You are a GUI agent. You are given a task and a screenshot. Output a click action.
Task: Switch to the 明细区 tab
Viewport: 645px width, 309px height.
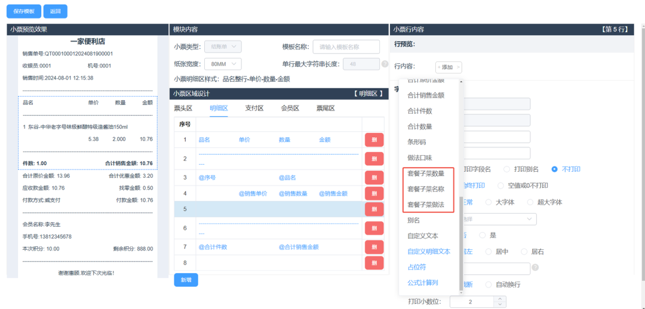point(219,109)
